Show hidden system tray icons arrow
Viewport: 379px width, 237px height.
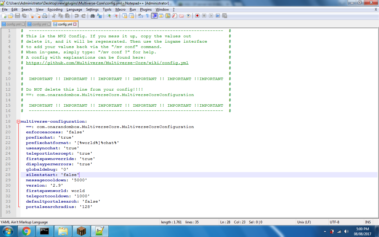tap(325, 231)
